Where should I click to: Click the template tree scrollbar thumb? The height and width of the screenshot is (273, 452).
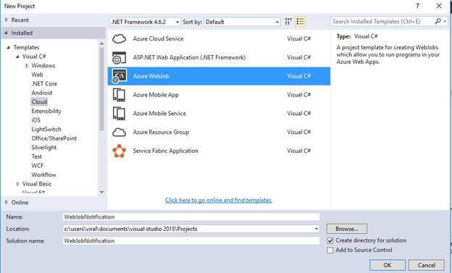[x=101, y=89]
